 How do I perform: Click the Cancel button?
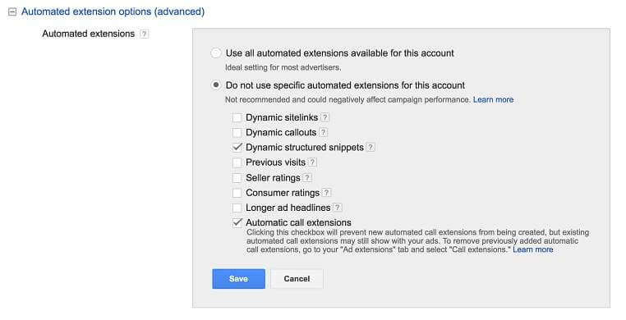(x=297, y=279)
